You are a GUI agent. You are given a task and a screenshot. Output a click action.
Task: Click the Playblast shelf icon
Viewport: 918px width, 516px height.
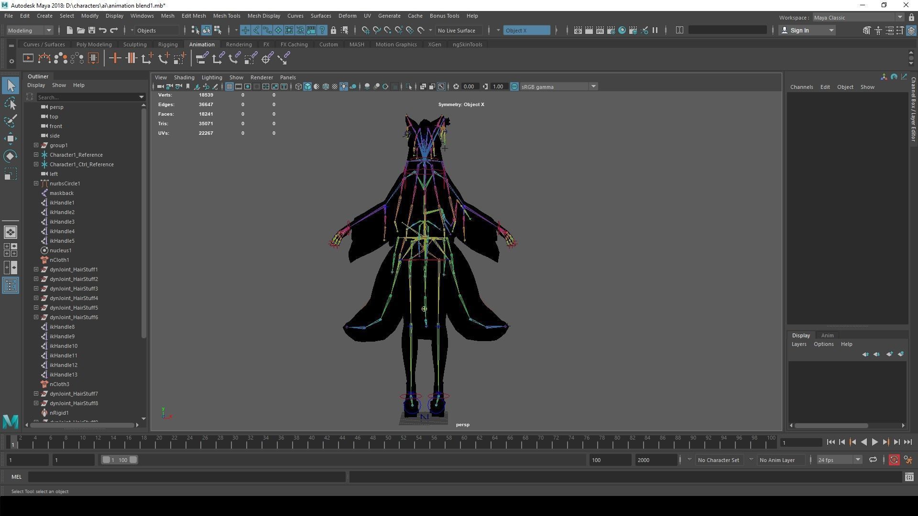point(28,58)
